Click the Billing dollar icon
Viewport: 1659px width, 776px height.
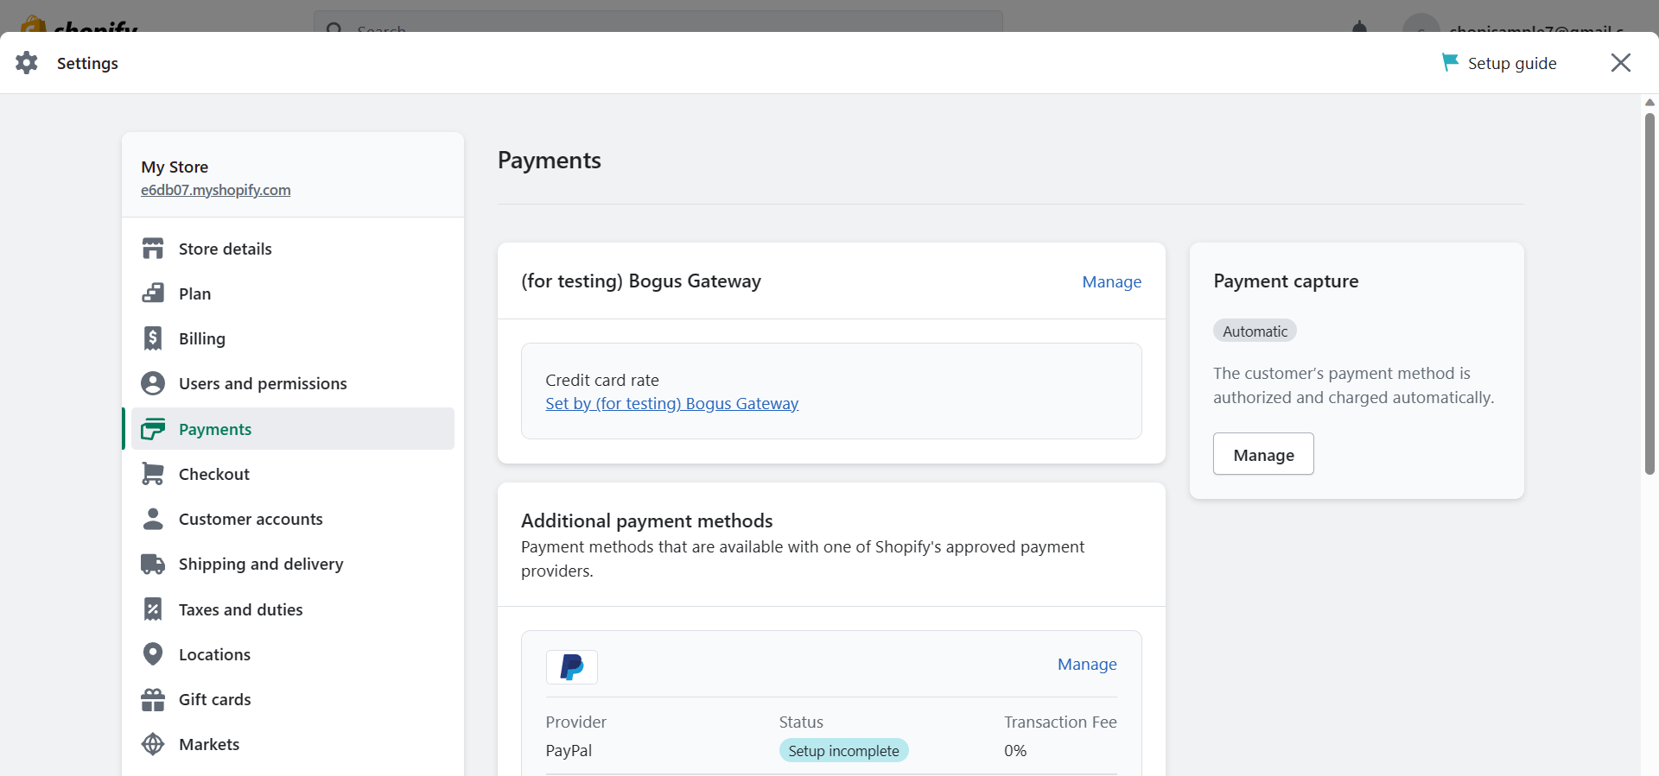153,338
